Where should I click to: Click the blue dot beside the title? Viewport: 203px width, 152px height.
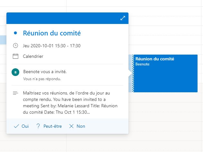tap(15, 33)
